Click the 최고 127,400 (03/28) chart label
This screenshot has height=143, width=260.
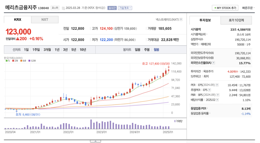(x=156, y=64)
